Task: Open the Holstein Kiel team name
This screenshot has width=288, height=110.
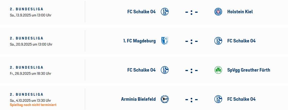Action: point(240,12)
